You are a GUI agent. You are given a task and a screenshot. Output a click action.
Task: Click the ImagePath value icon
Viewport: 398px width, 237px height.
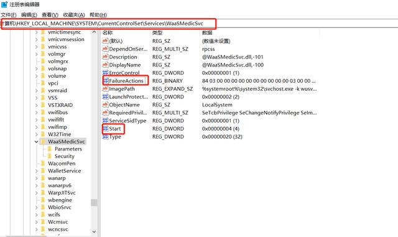(x=105, y=89)
